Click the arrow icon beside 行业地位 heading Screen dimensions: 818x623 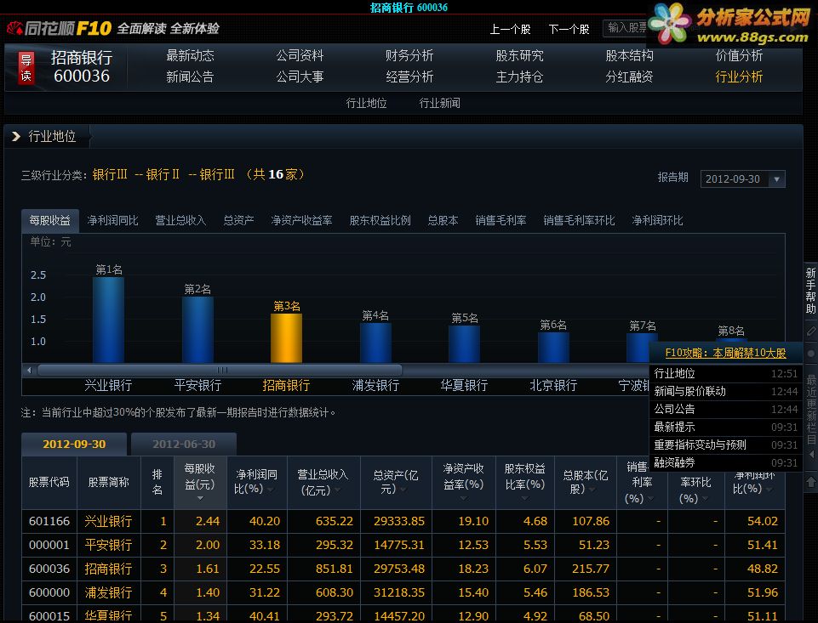[x=16, y=137]
